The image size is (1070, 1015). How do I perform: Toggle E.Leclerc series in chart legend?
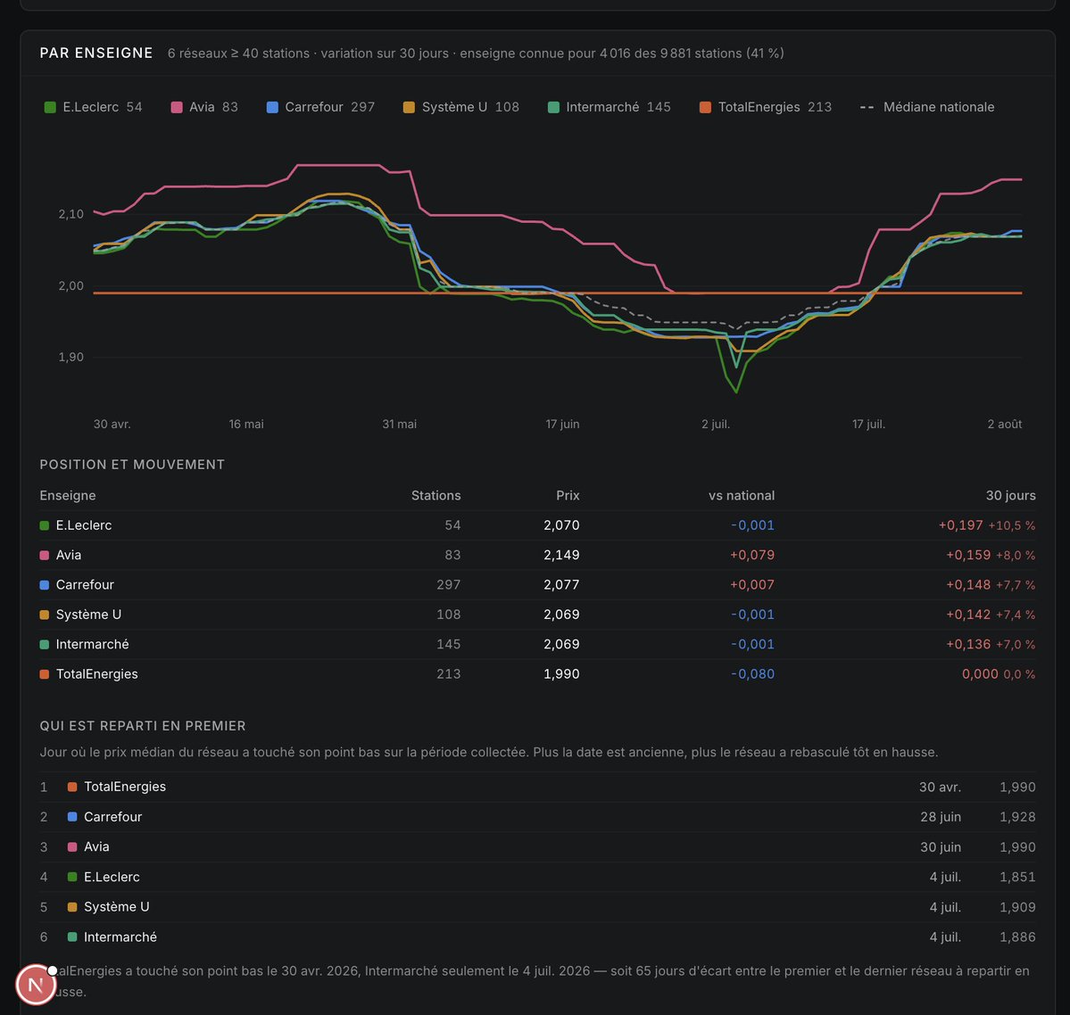pyautogui.click(x=94, y=107)
